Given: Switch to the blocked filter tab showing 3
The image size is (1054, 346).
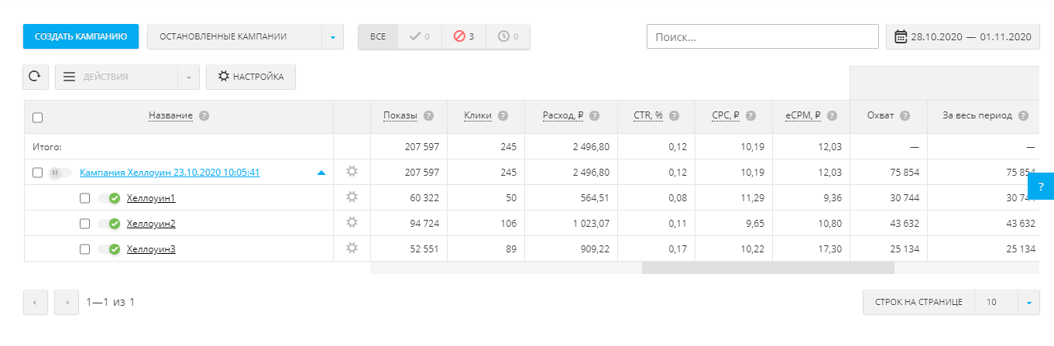Looking at the screenshot, I should (464, 36).
